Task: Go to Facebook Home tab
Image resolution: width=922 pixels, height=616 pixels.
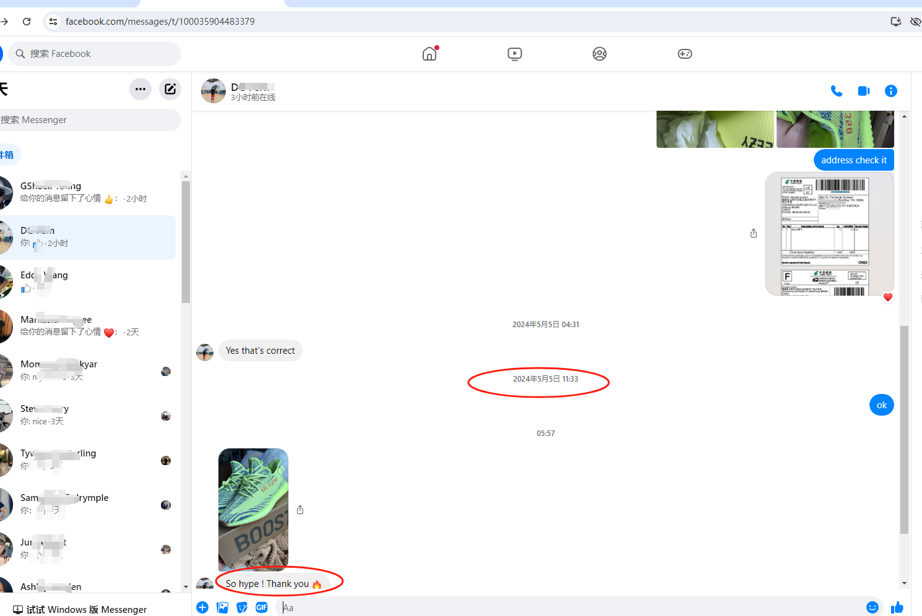Action: (429, 54)
